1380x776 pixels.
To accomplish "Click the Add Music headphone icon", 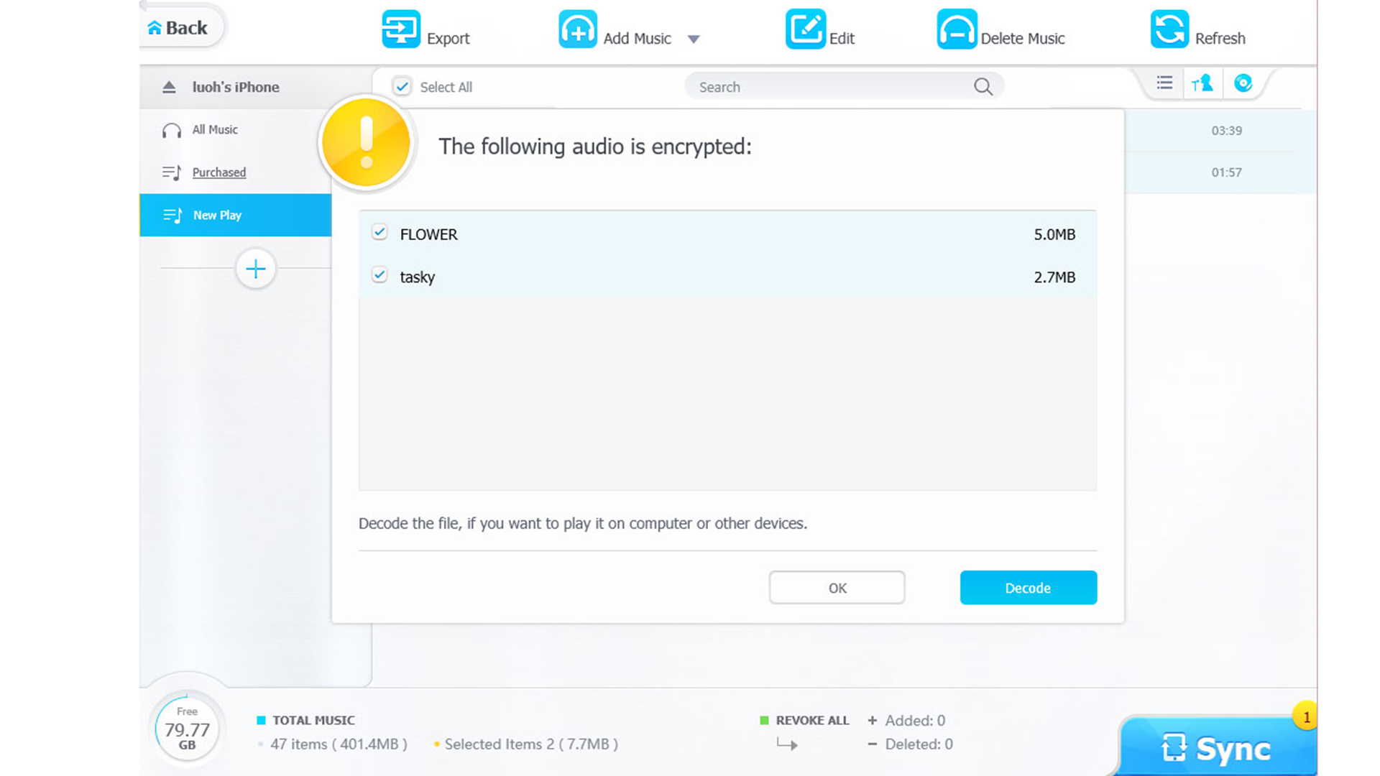I will pyautogui.click(x=578, y=29).
